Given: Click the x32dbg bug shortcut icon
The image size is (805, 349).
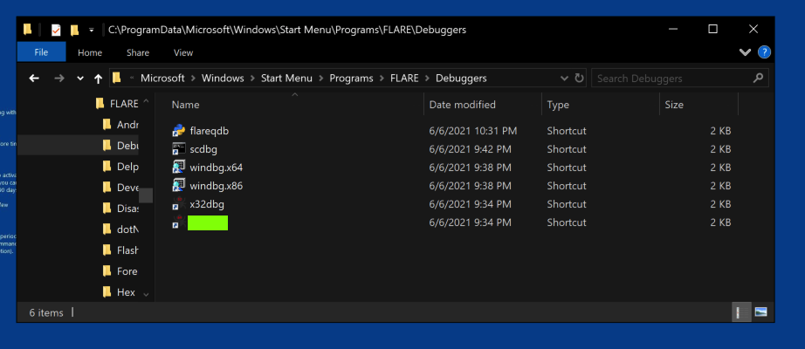Looking at the screenshot, I should (x=178, y=204).
